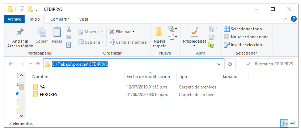Expand the Eliminar dropdown arrow
The image size is (301, 130).
tap(133, 32)
